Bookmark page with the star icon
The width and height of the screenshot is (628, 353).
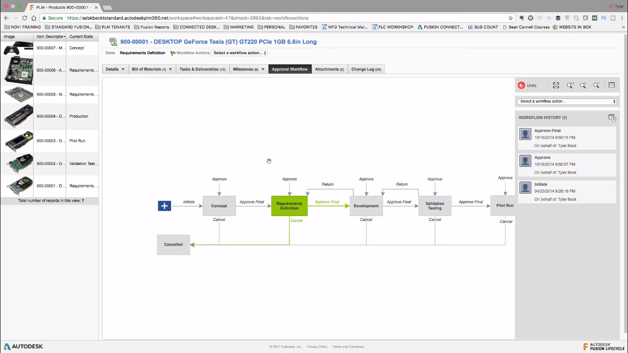click(x=510, y=18)
